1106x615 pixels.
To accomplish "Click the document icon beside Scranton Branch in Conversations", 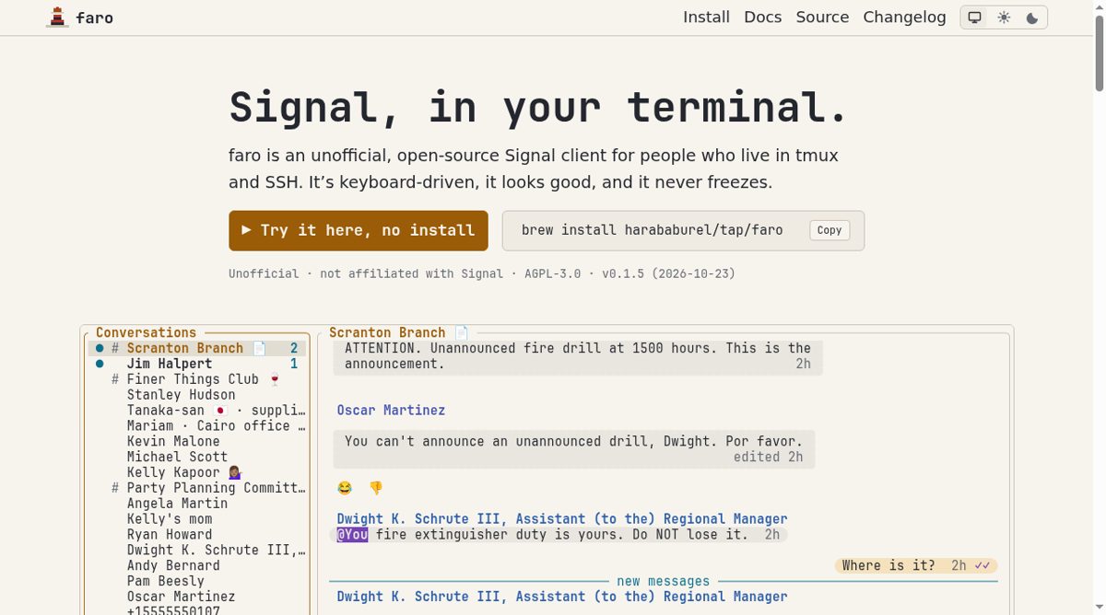I will click(x=260, y=348).
